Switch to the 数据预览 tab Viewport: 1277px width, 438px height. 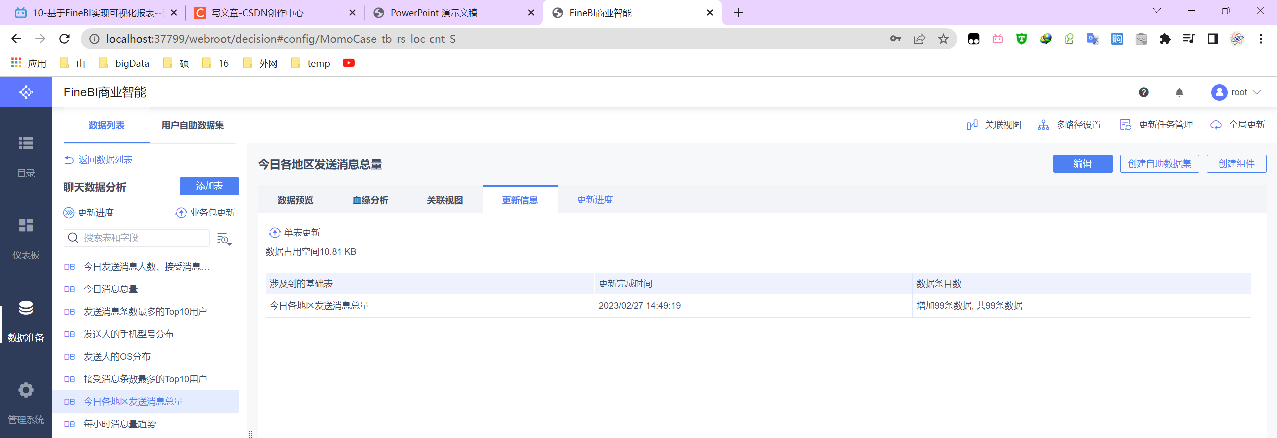click(296, 200)
